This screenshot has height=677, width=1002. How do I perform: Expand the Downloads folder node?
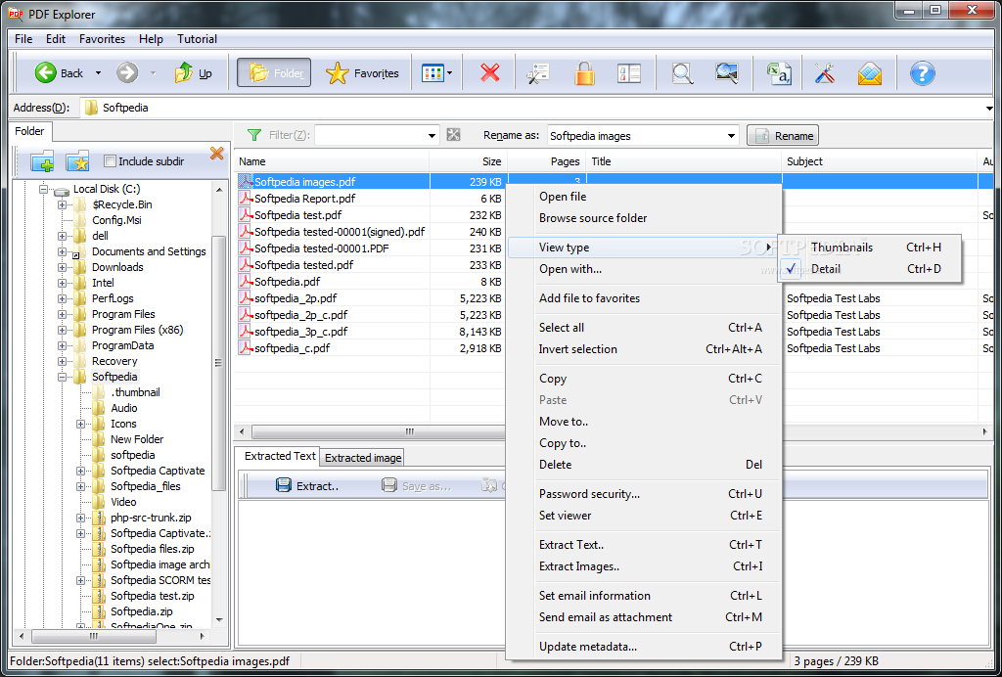click(62, 267)
